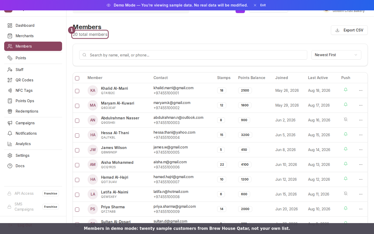Click the KA avatar for Khalid Al-Marri
Image resolution: width=374 pixels, height=234 pixels.
(x=93, y=90)
